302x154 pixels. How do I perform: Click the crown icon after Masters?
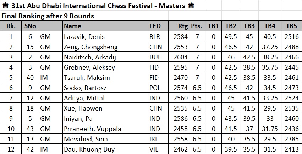tap(191, 6)
